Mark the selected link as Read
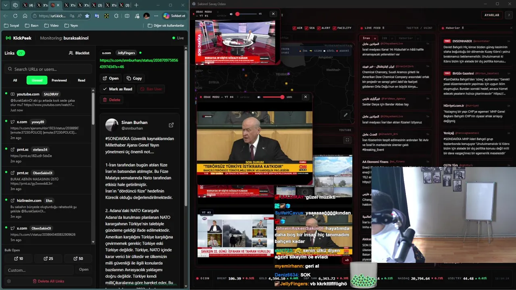Image resolution: width=516 pixels, height=290 pixels. (117, 89)
